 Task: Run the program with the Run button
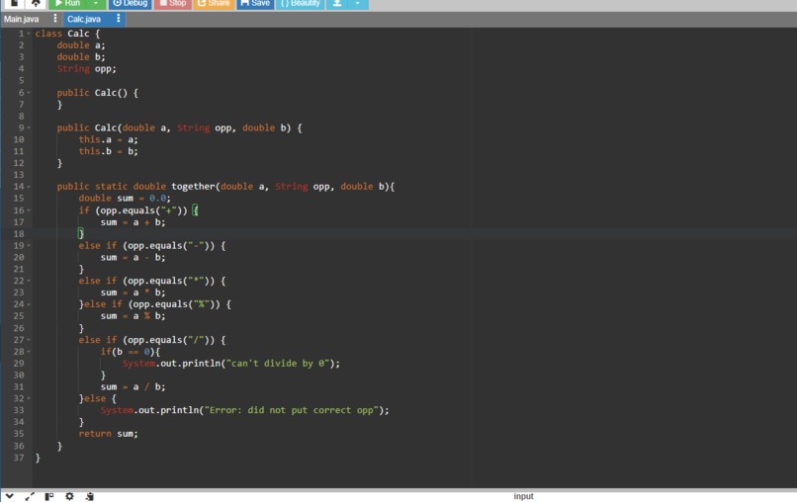click(x=68, y=3)
